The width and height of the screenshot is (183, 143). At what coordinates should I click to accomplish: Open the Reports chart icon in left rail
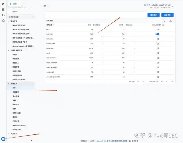coord(3,9)
